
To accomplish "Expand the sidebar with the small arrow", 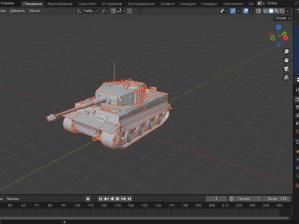I will [x=292, y=27].
